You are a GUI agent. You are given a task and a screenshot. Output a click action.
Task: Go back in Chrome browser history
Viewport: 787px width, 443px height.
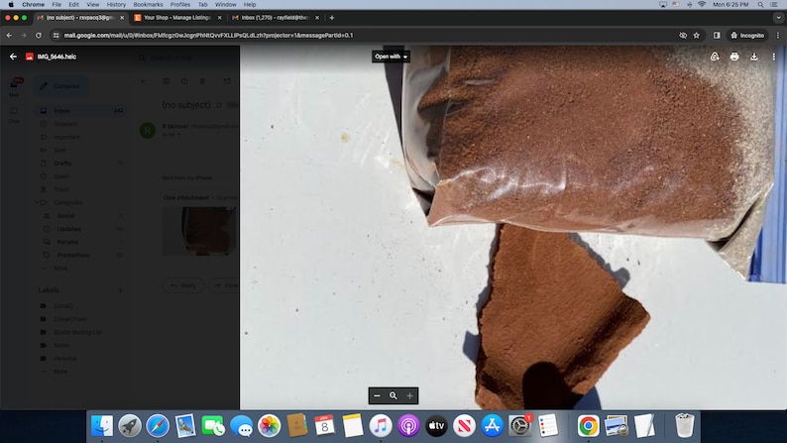click(9, 35)
